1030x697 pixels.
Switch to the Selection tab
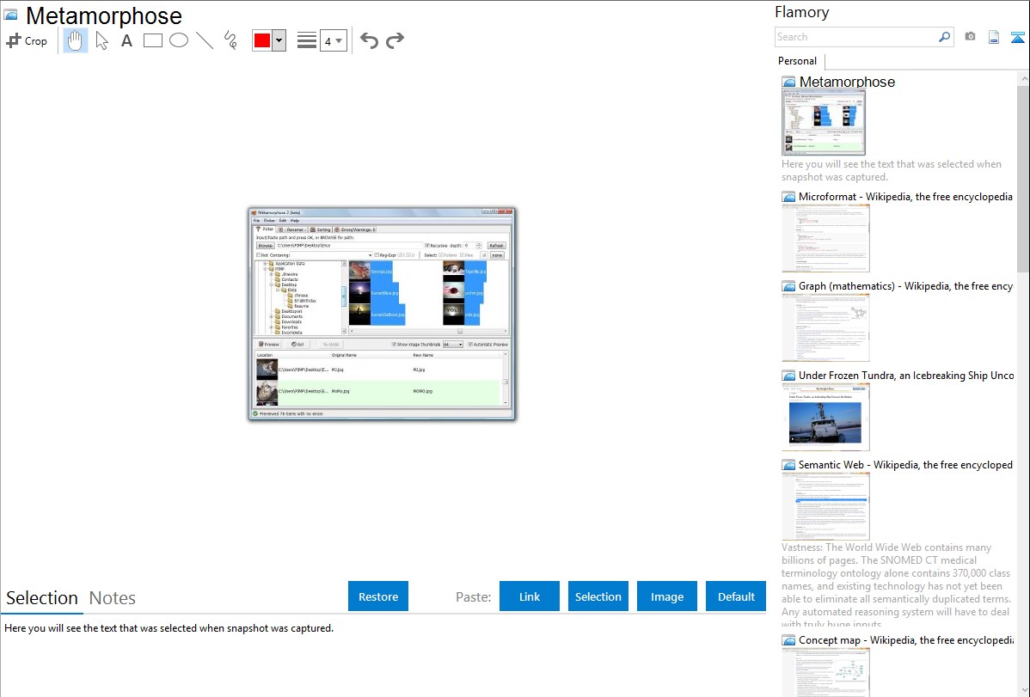point(42,598)
